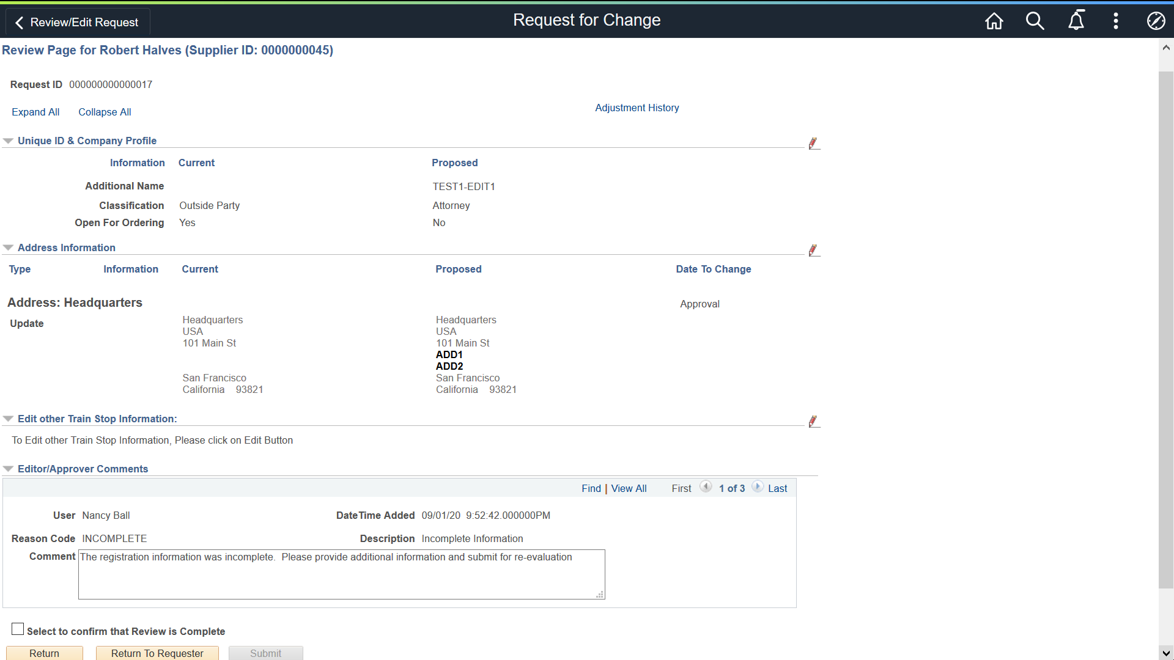Screen dimensions: 1174x660
Task: Click Expand All above the sections
Action: pyautogui.click(x=35, y=112)
